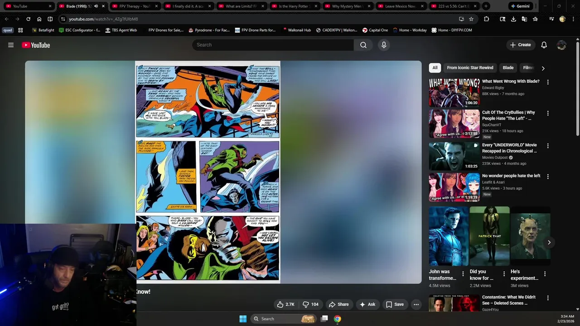Go to YouTube home via logo

coord(36,45)
